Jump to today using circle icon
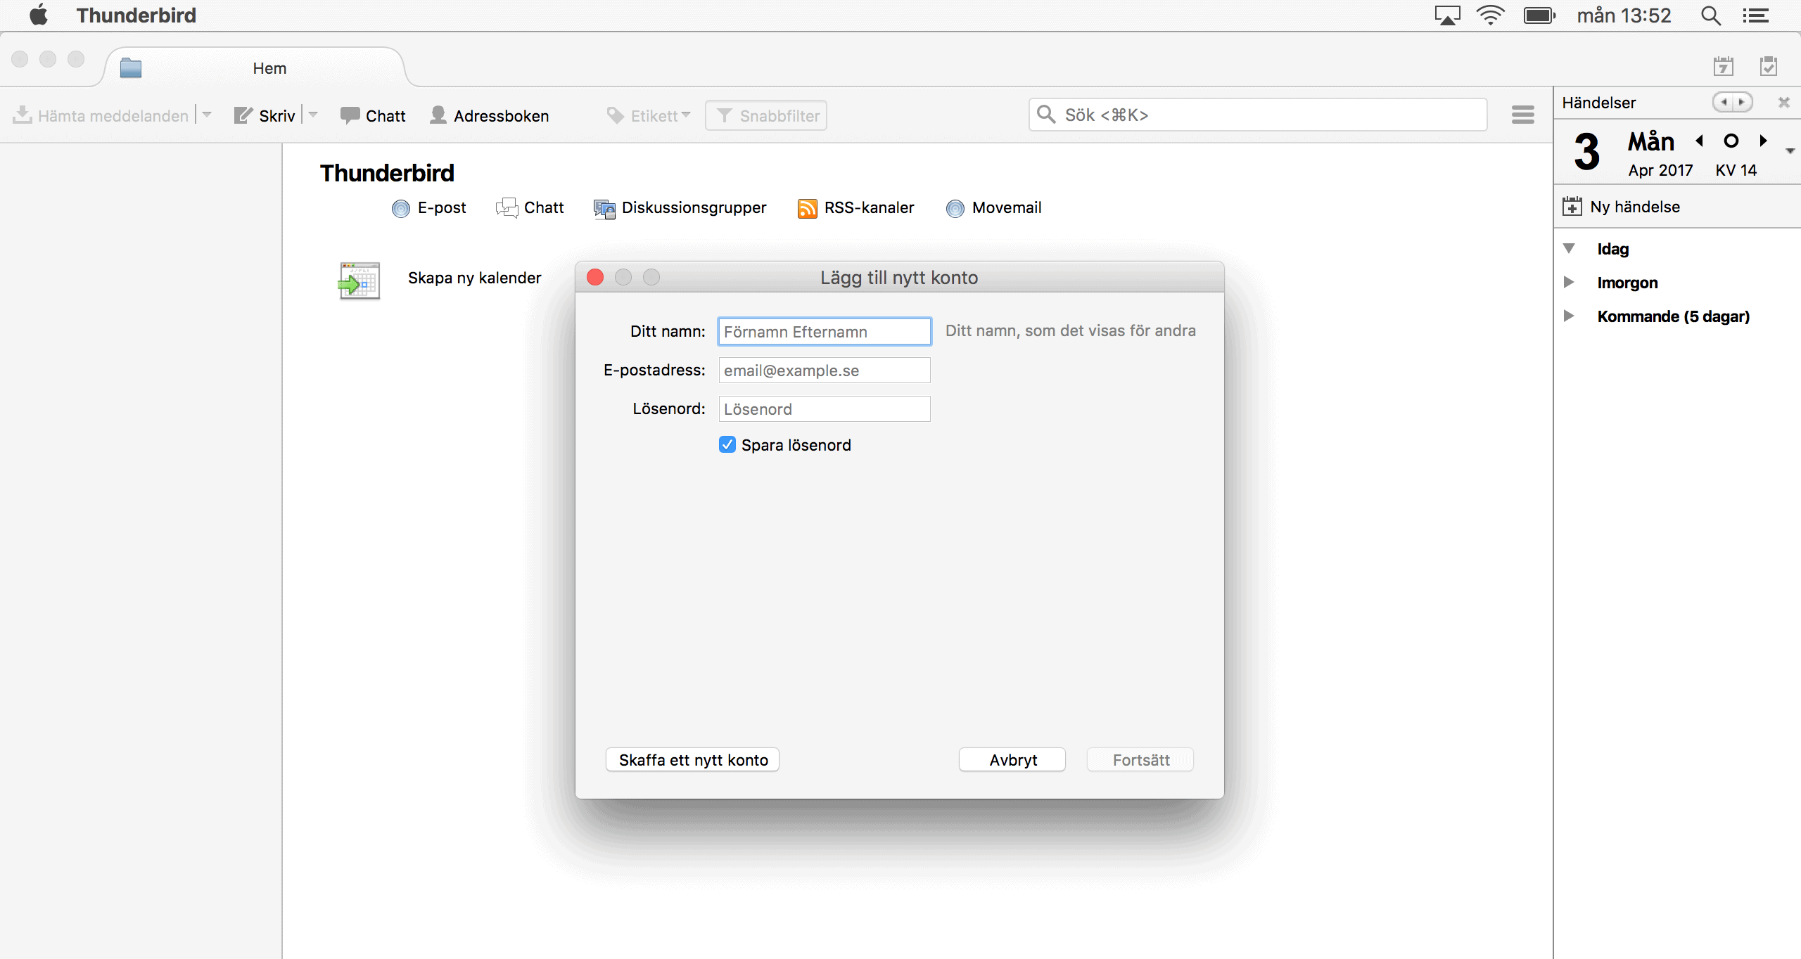 point(1731,141)
